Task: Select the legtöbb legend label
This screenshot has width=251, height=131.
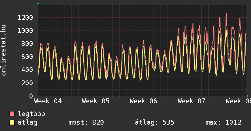Action: point(31,114)
